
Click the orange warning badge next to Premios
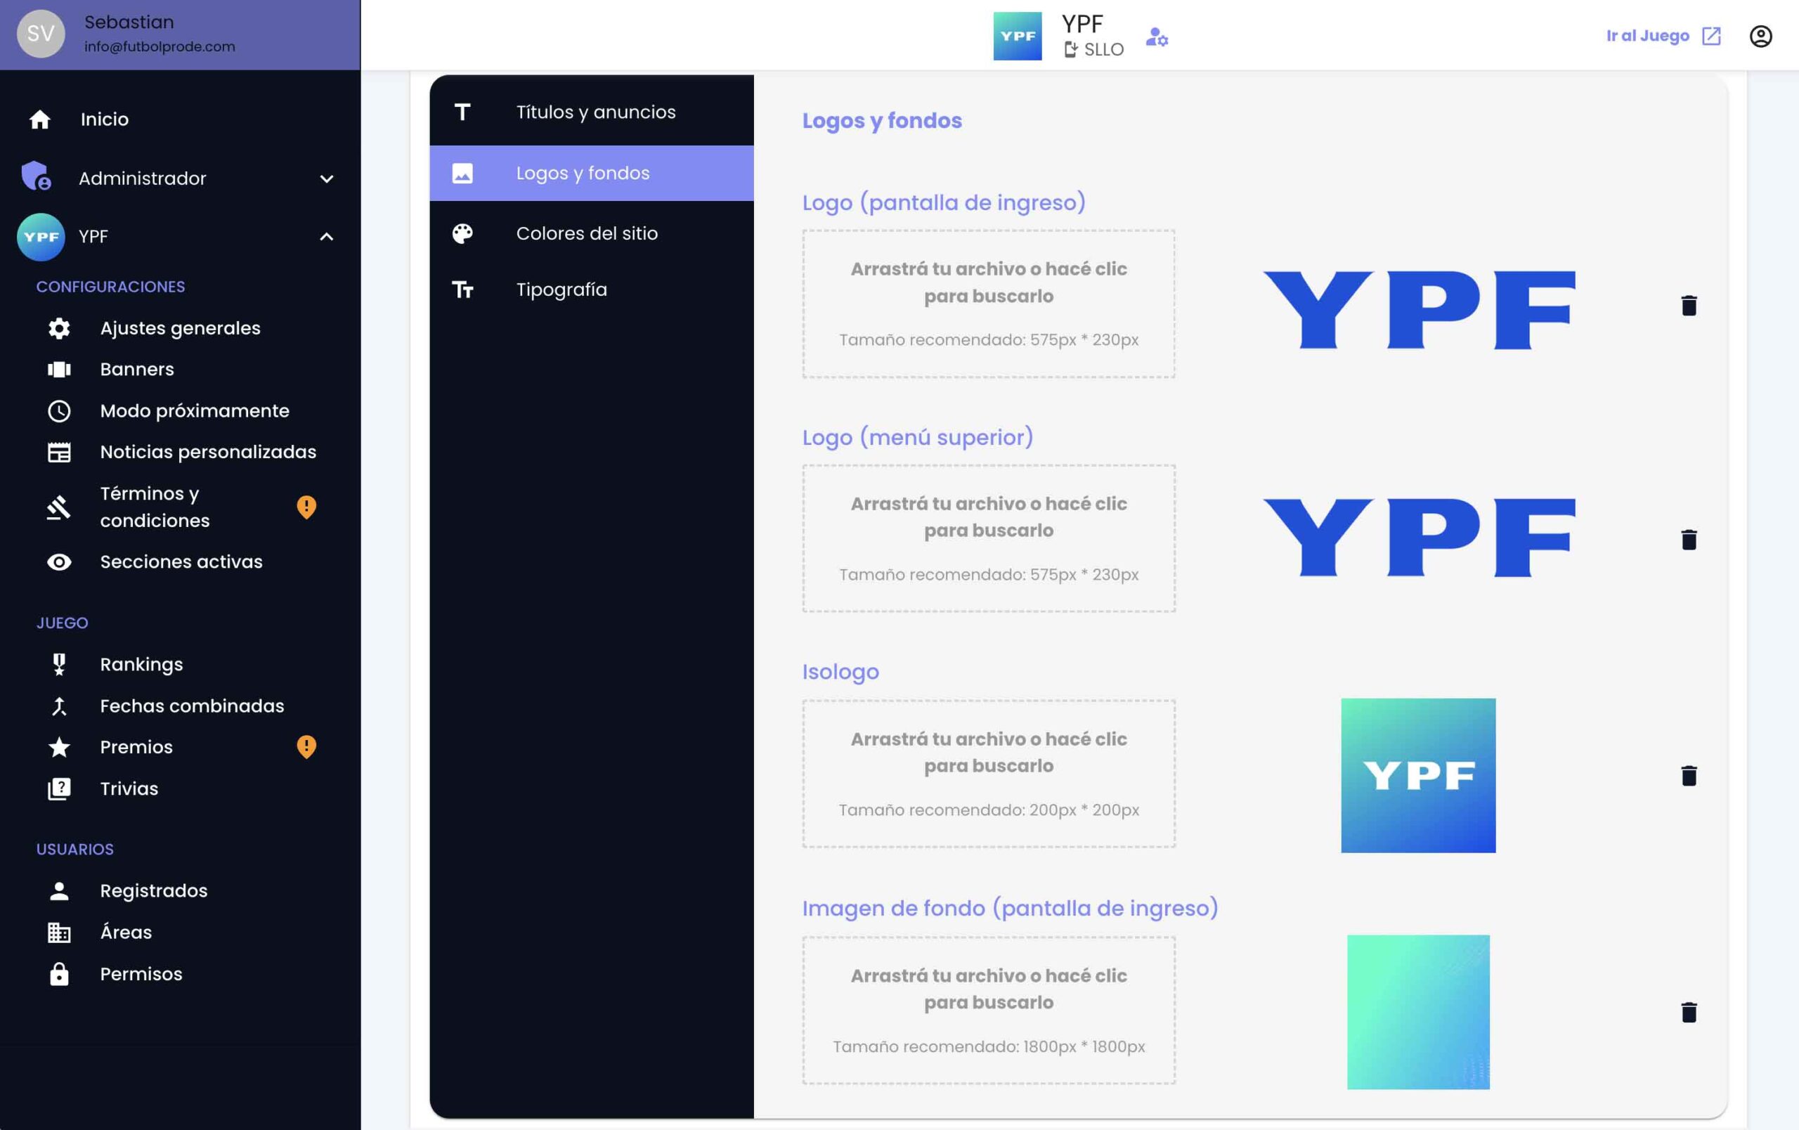306,747
